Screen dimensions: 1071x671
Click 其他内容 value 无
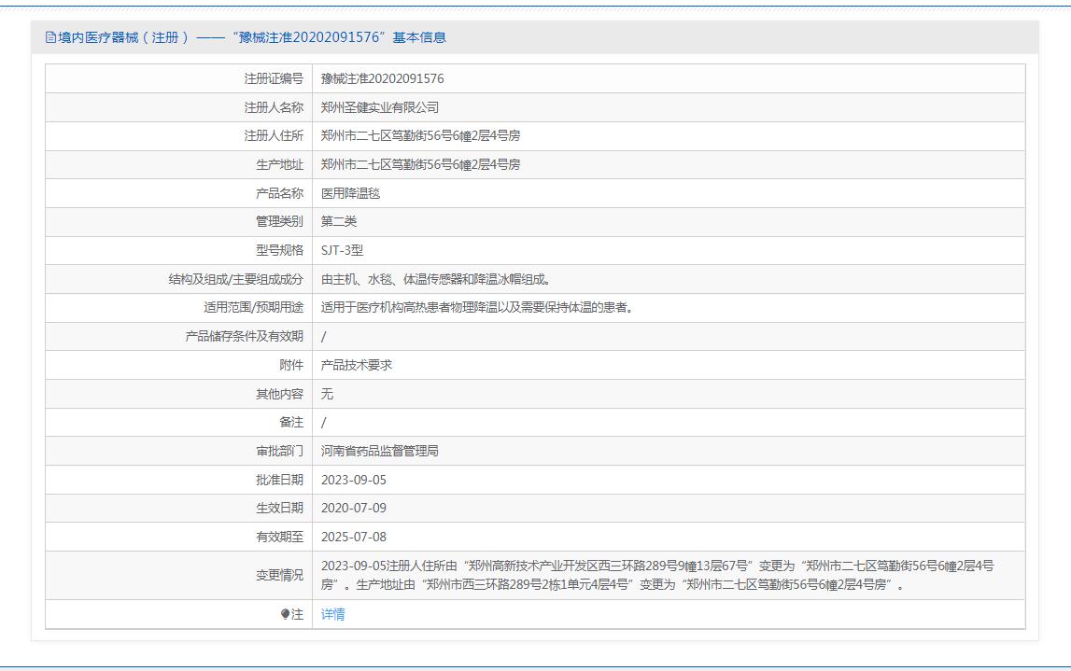point(327,394)
